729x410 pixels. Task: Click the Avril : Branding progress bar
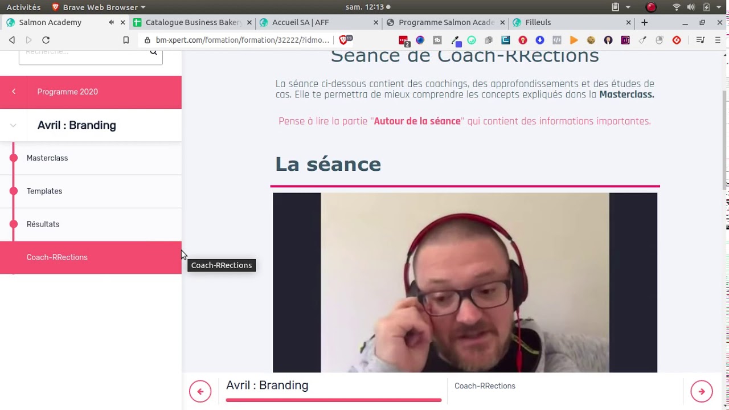point(333,400)
